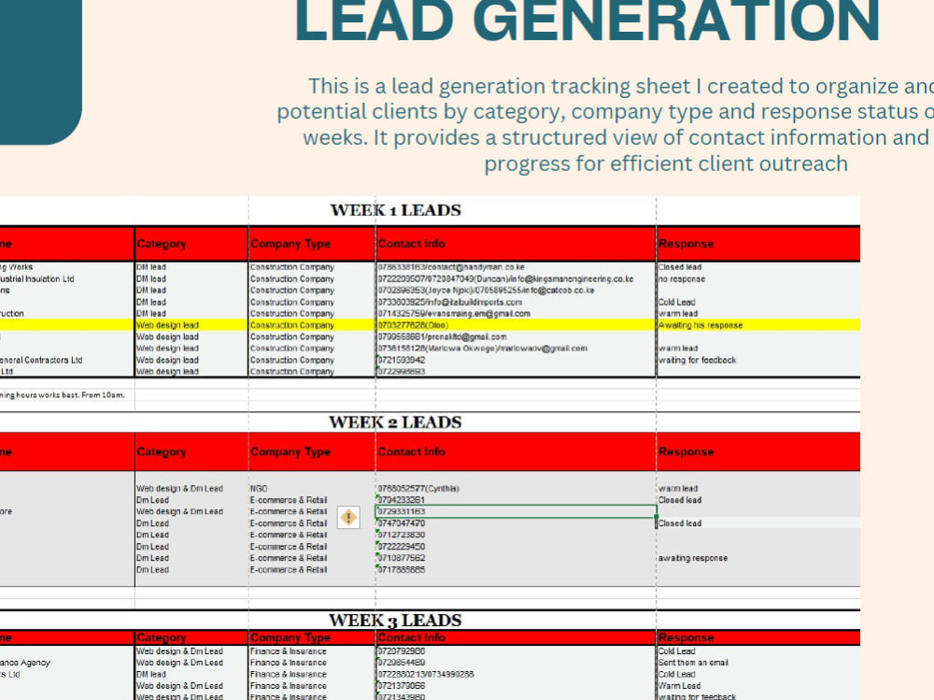Click the kingsmanengineering.co.ke contact cell
This screenshot has width=934, height=700.
[x=516, y=279]
